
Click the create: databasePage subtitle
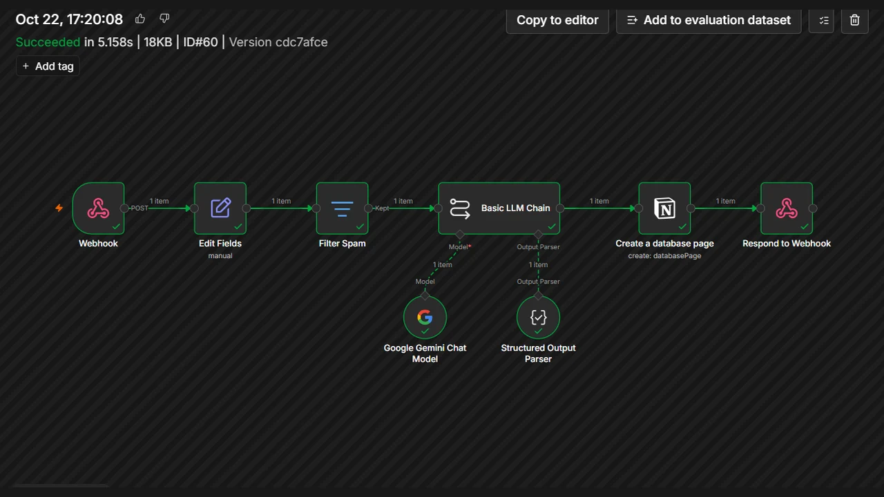click(x=664, y=255)
